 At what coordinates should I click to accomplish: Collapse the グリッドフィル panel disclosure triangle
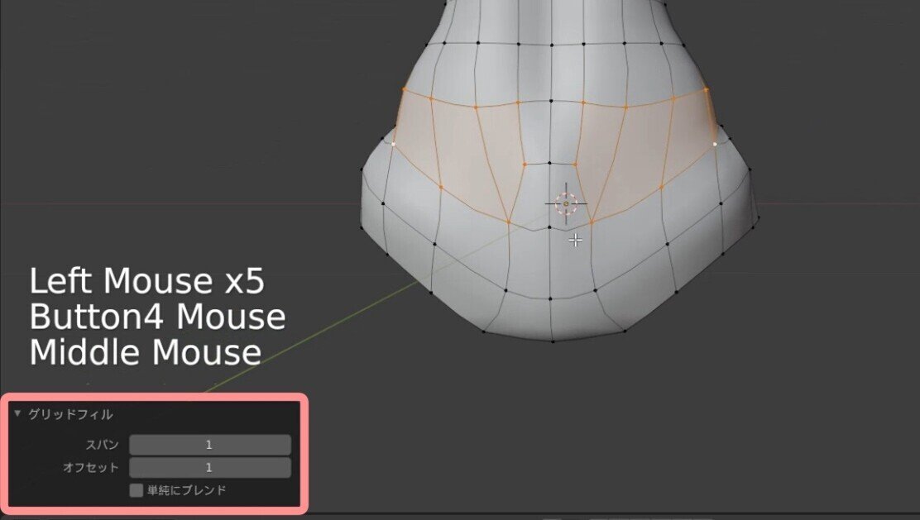(17, 414)
